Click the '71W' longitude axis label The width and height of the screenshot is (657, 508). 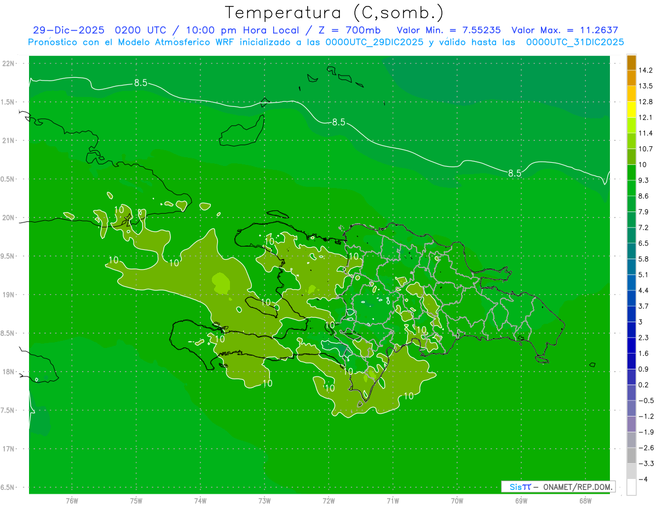click(x=393, y=501)
